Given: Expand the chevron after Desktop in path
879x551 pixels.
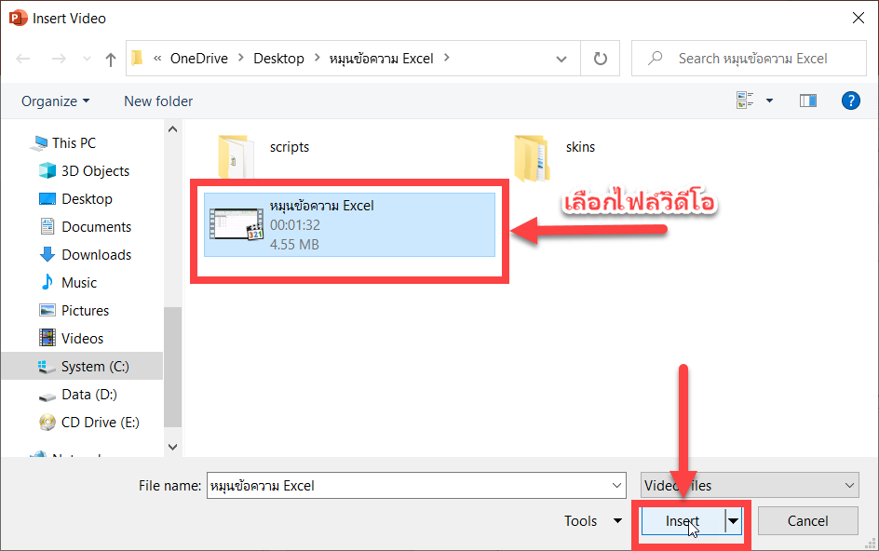Looking at the screenshot, I should 318,58.
